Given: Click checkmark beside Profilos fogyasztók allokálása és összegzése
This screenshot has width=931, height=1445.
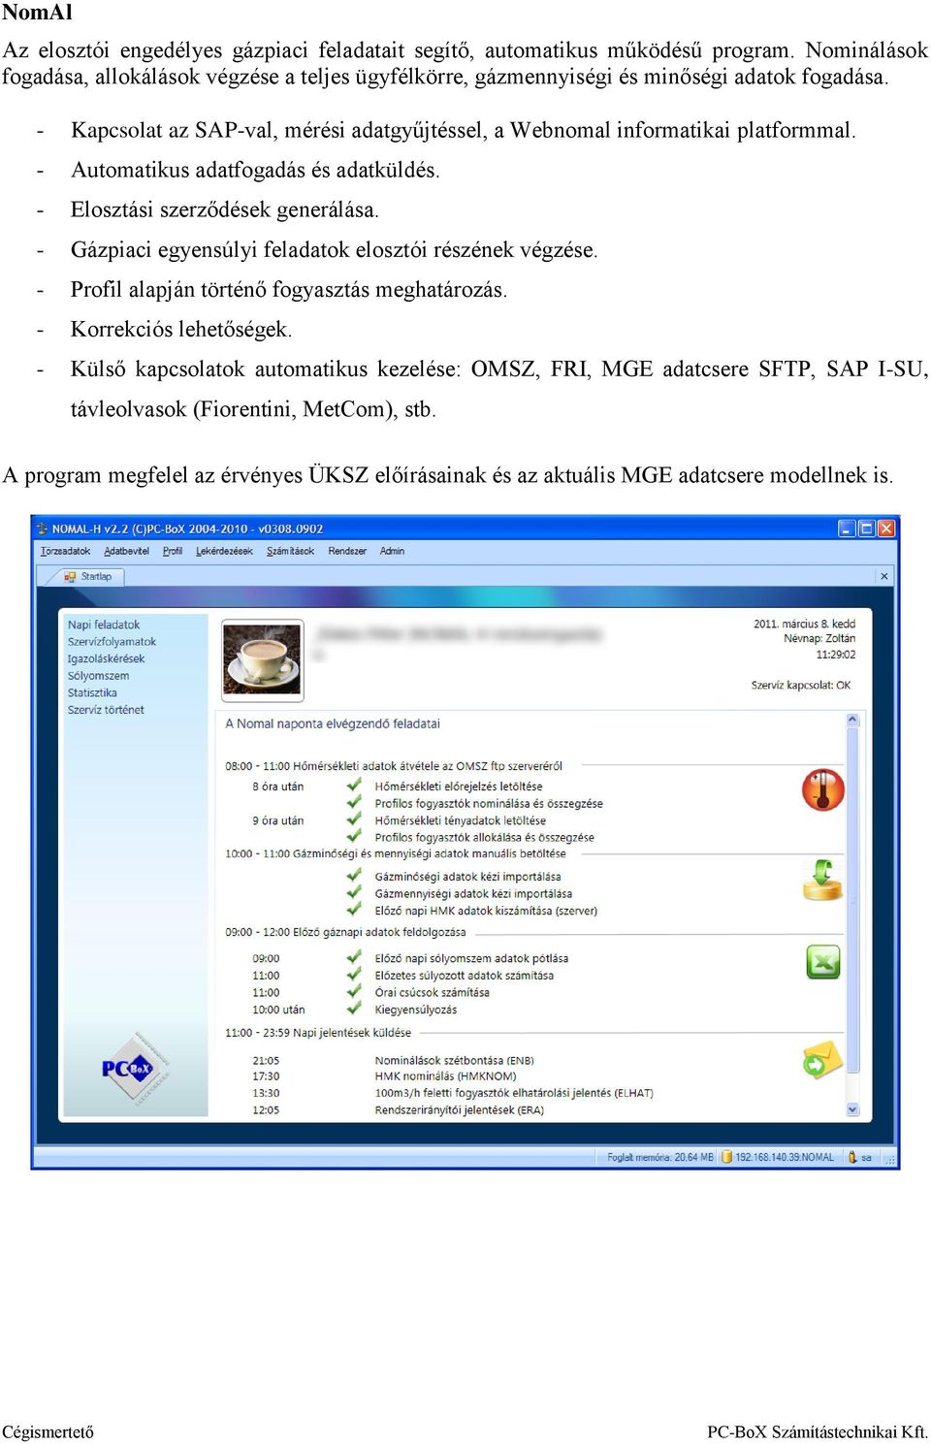Looking at the screenshot, I should coord(354,836).
